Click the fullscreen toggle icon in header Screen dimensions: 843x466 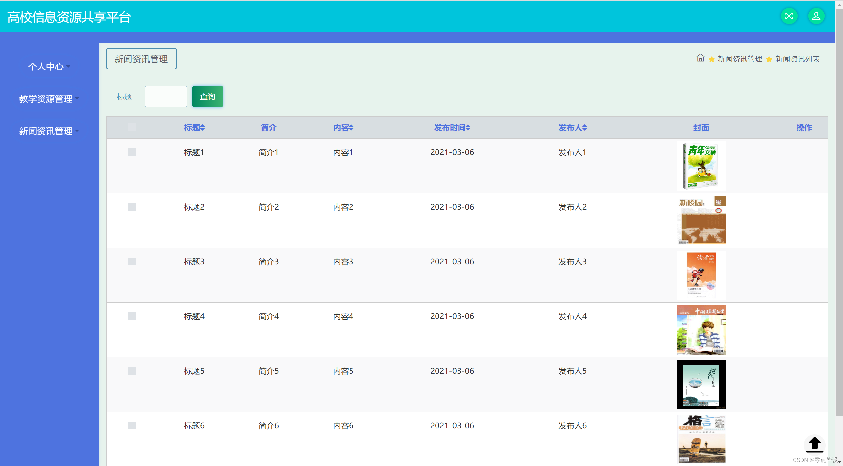[x=789, y=16]
